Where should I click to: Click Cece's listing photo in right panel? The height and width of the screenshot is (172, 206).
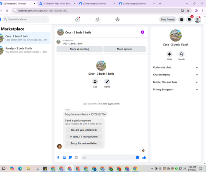176,35
